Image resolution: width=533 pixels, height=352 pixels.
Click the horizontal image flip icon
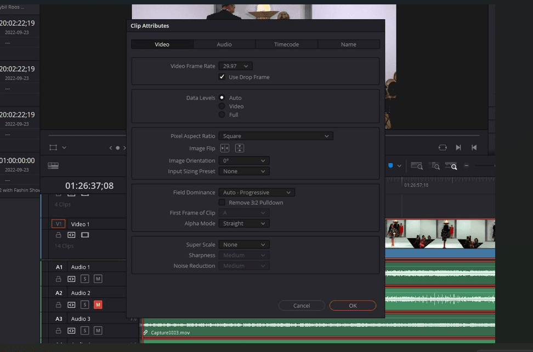click(x=224, y=148)
